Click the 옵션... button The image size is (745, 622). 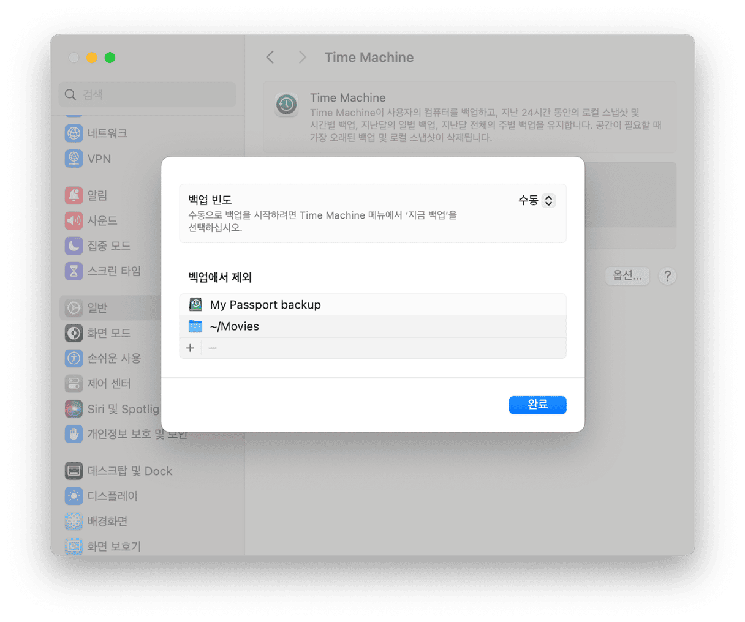coord(627,275)
